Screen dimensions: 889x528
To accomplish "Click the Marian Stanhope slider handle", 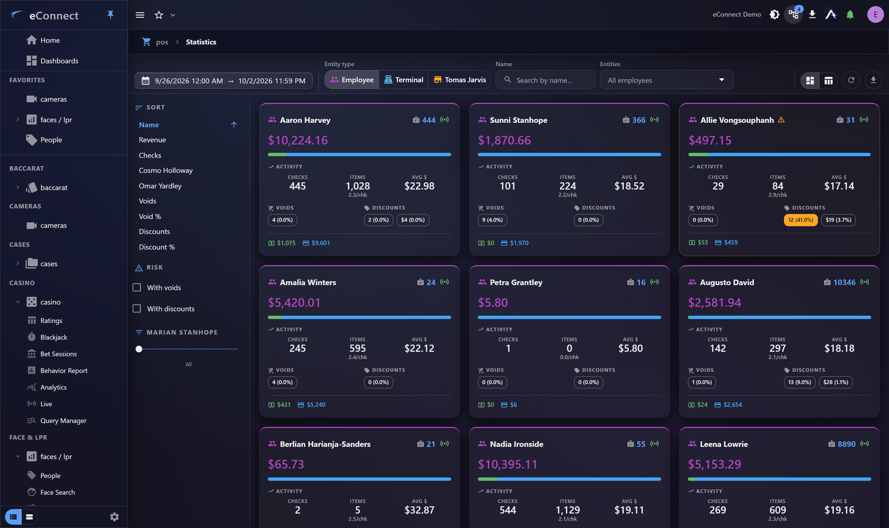I will (139, 349).
